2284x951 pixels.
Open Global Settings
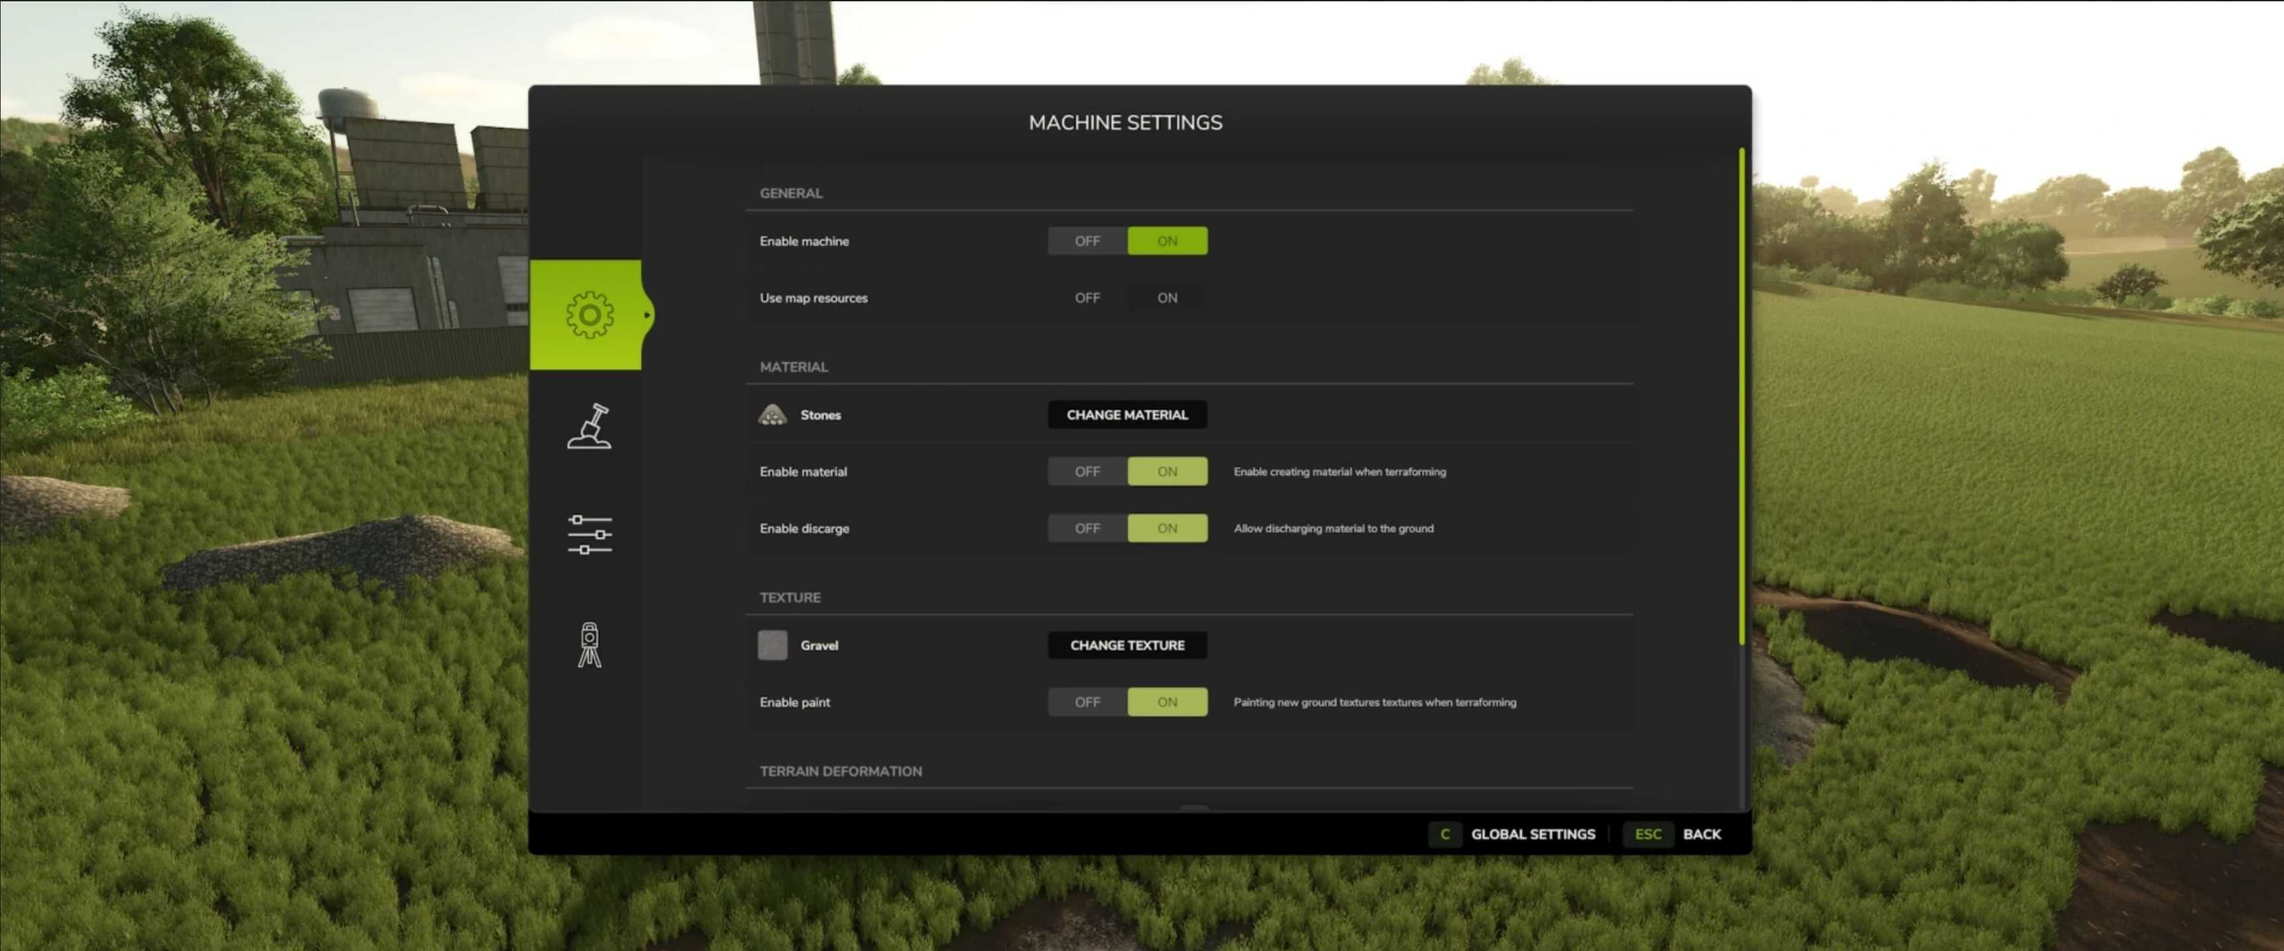coord(1532,834)
